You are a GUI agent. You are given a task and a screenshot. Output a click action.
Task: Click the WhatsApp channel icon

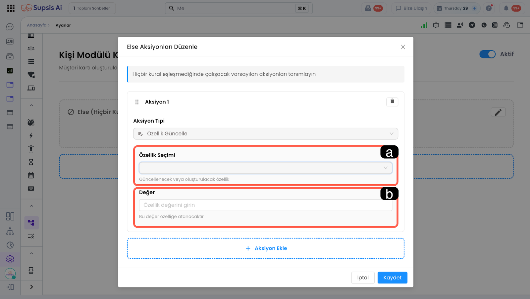pos(484,25)
